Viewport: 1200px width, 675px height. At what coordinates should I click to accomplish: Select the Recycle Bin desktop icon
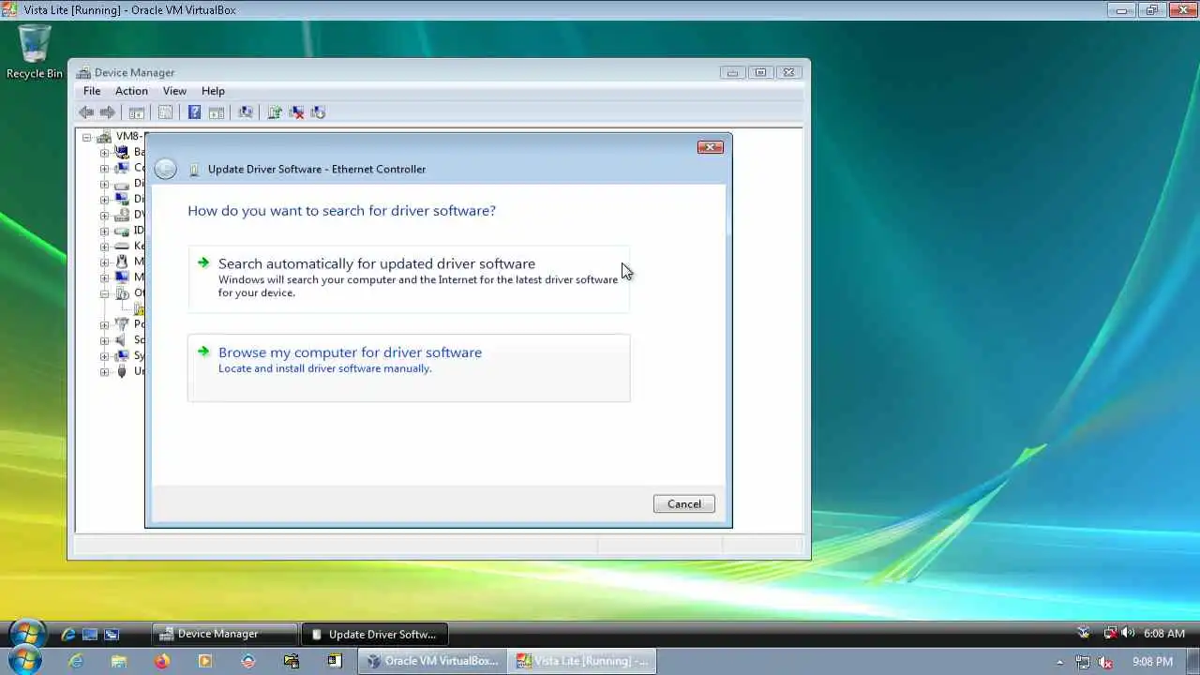click(x=35, y=52)
